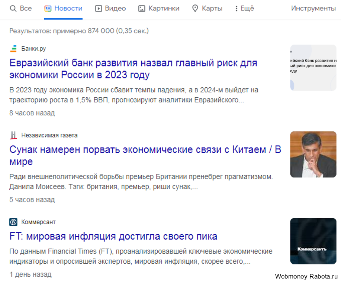The width and height of the screenshot is (341, 283).
Task: Click snippet 'По данным Financial Times'
Action: [141, 256]
